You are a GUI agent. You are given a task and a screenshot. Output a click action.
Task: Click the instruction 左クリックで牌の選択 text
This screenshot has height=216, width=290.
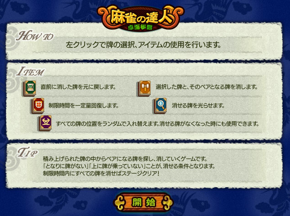point(143,45)
